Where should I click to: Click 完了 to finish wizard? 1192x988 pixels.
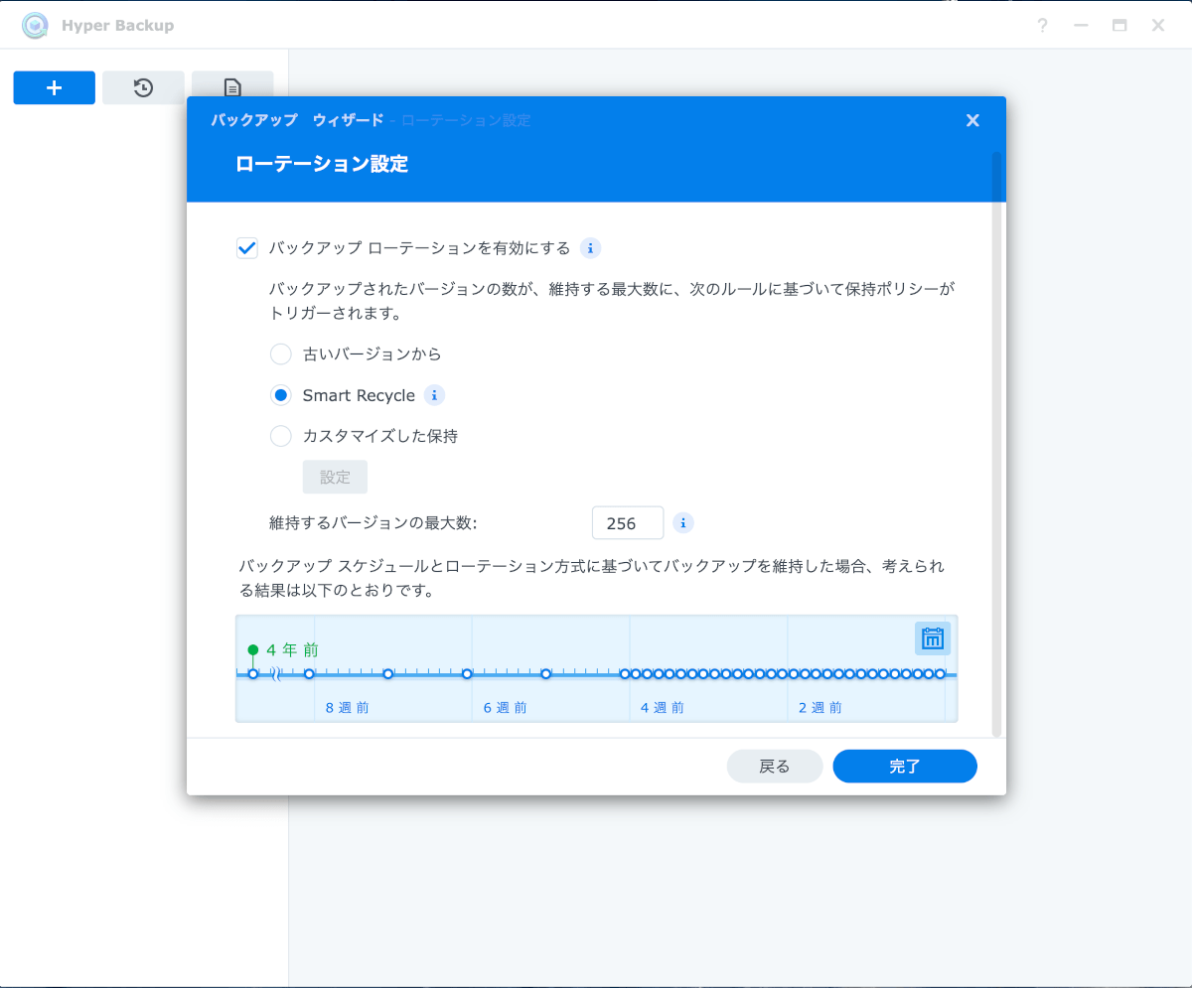tap(905, 767)
